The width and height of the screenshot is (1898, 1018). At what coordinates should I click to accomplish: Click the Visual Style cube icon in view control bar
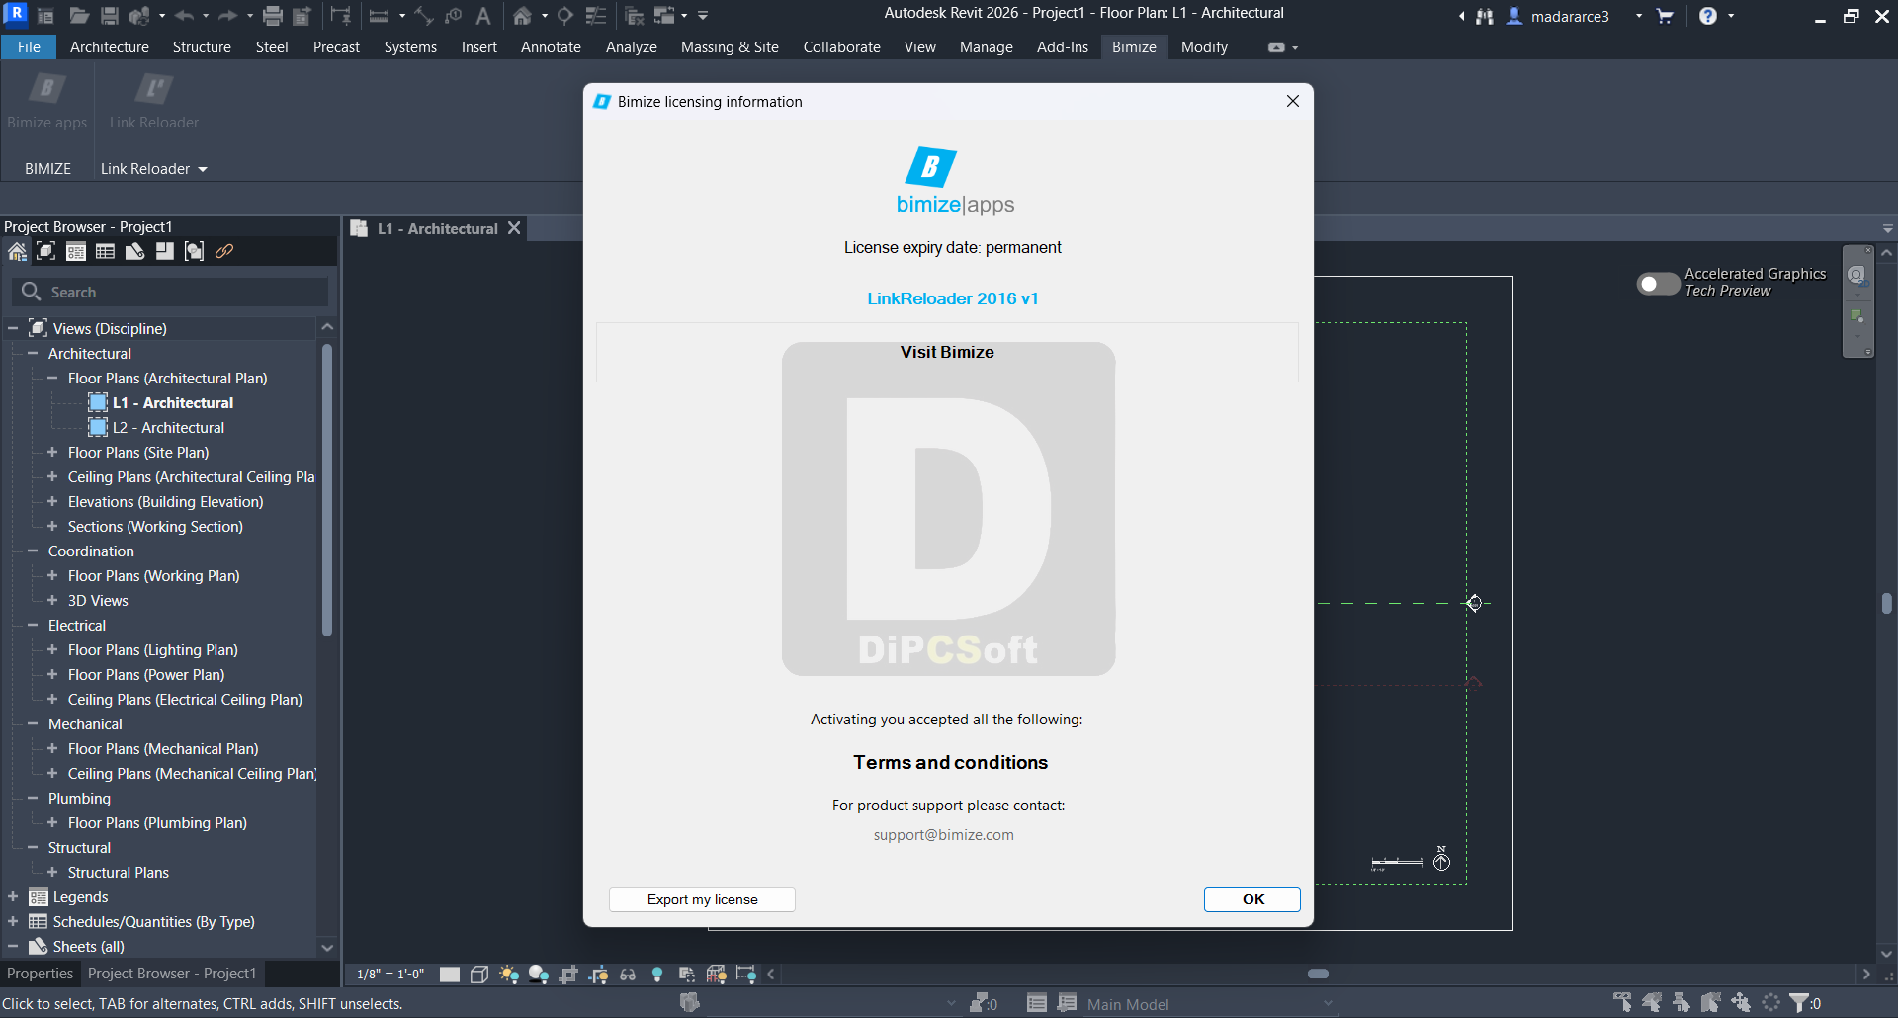[479, 975]
